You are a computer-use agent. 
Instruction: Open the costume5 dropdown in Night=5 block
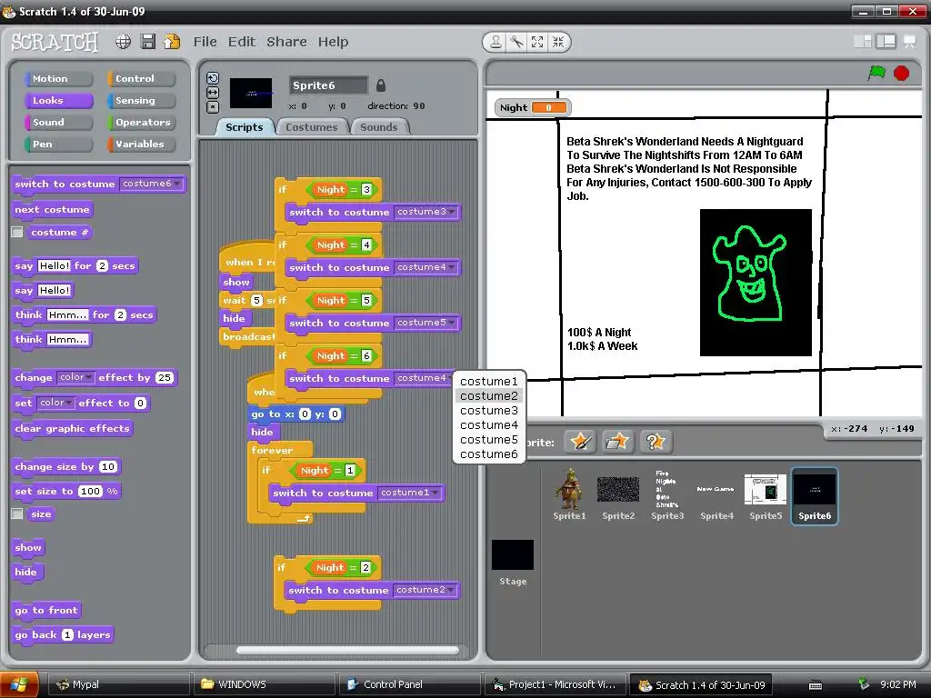425,323
